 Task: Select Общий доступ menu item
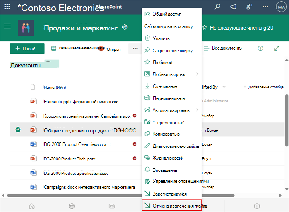tap(172, 14)
